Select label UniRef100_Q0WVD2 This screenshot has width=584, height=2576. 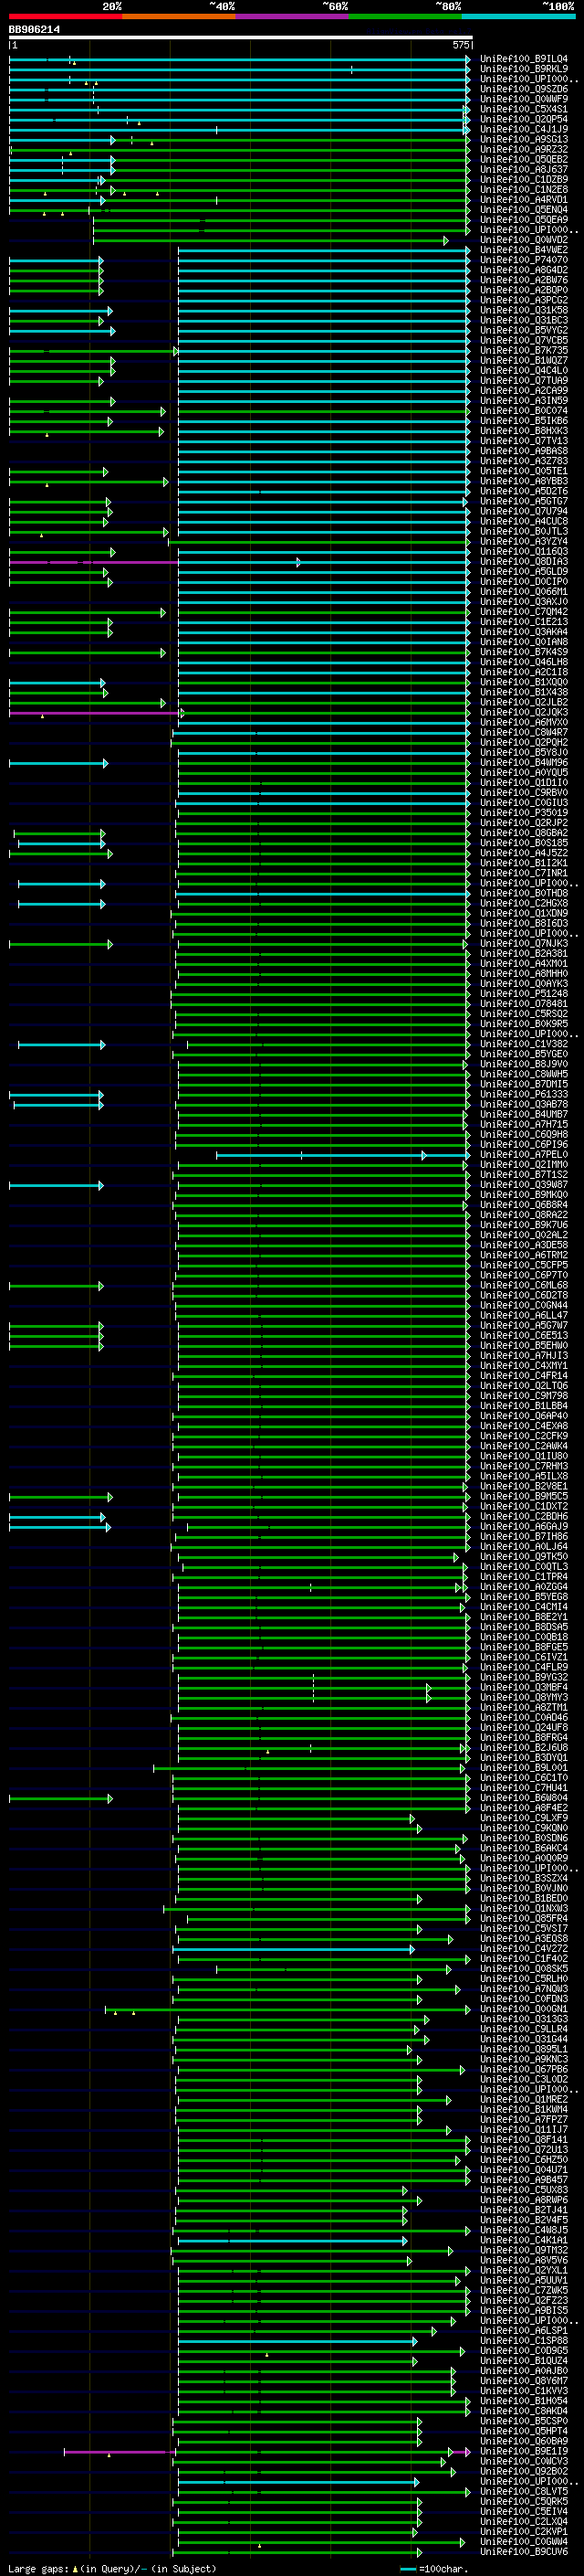[x=524, y=240]
